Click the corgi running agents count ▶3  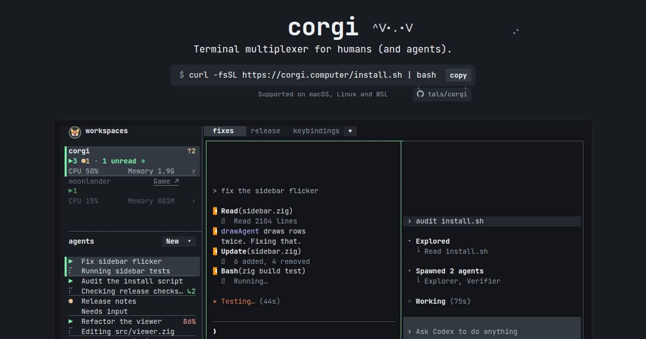coord(73,161)
